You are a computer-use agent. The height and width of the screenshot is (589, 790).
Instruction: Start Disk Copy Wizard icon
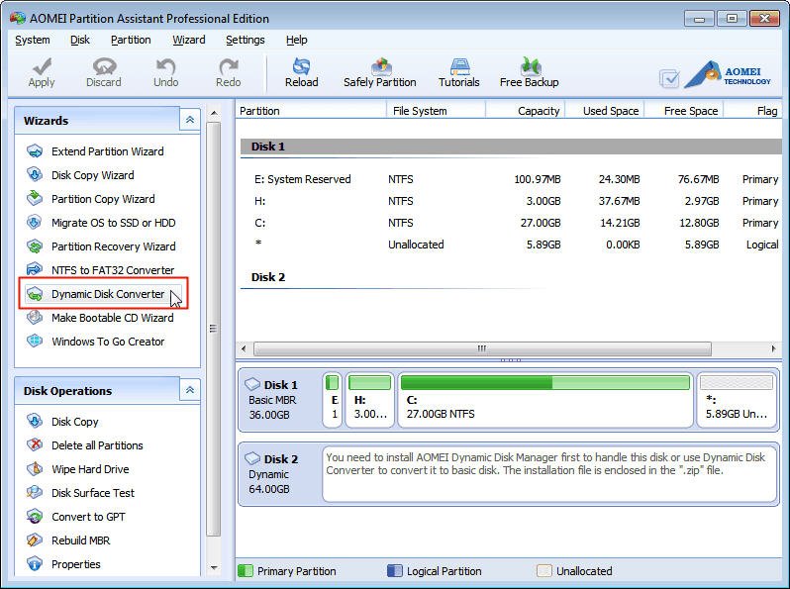pos(35,175)
